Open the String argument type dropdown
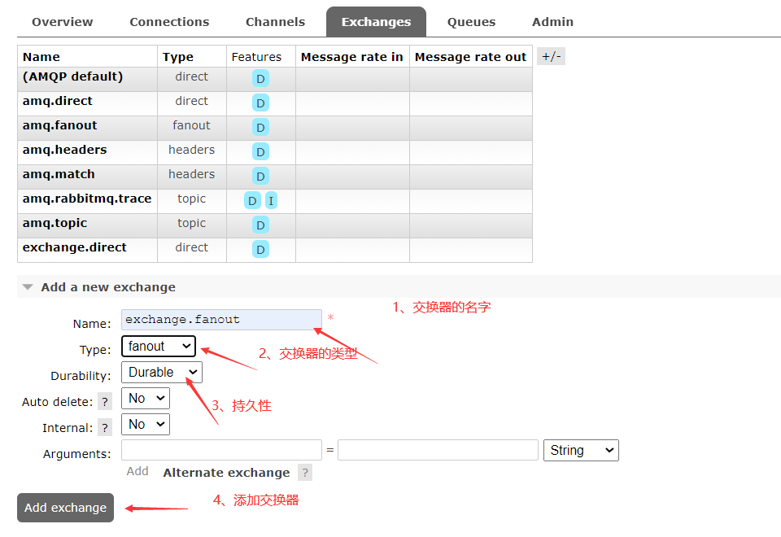781x537 pixels. (x=581, y=450)
